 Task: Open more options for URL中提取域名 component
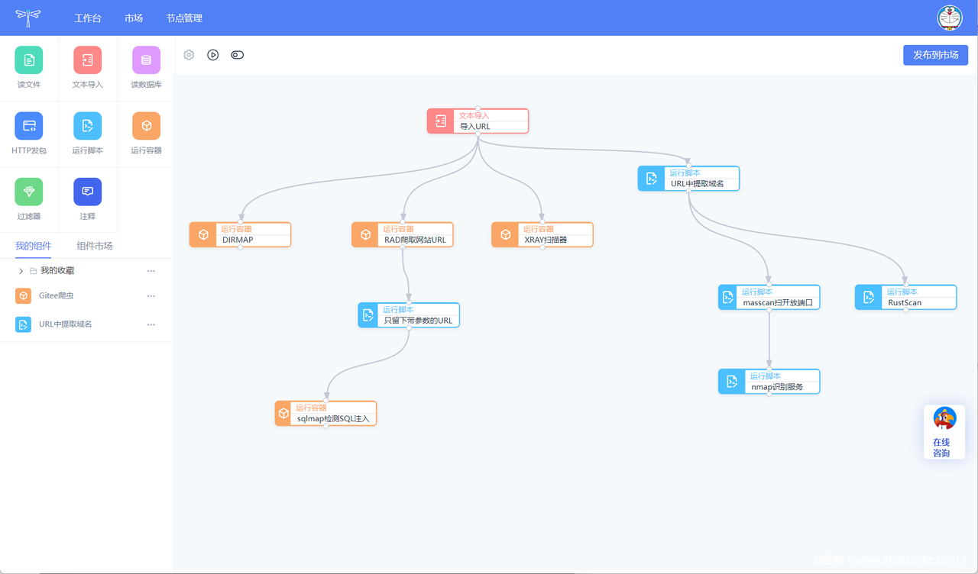(x=151, y=324)
